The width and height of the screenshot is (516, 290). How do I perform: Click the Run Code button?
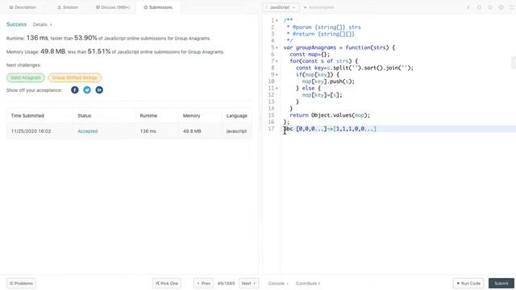[468, 284]
